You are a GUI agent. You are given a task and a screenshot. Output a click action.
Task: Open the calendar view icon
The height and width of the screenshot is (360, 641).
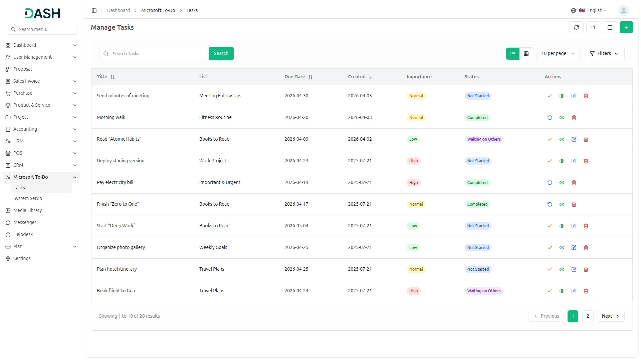(x=610, y=27)
